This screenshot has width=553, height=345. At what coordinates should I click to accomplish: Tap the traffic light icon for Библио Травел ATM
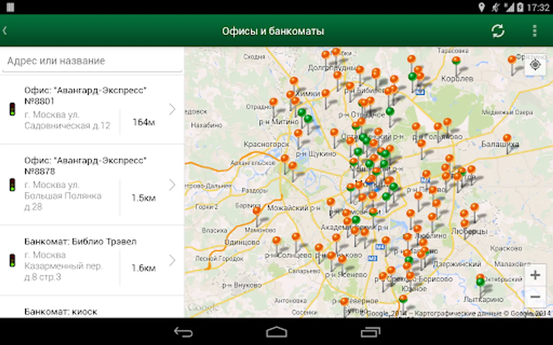(x=12, y=260)
